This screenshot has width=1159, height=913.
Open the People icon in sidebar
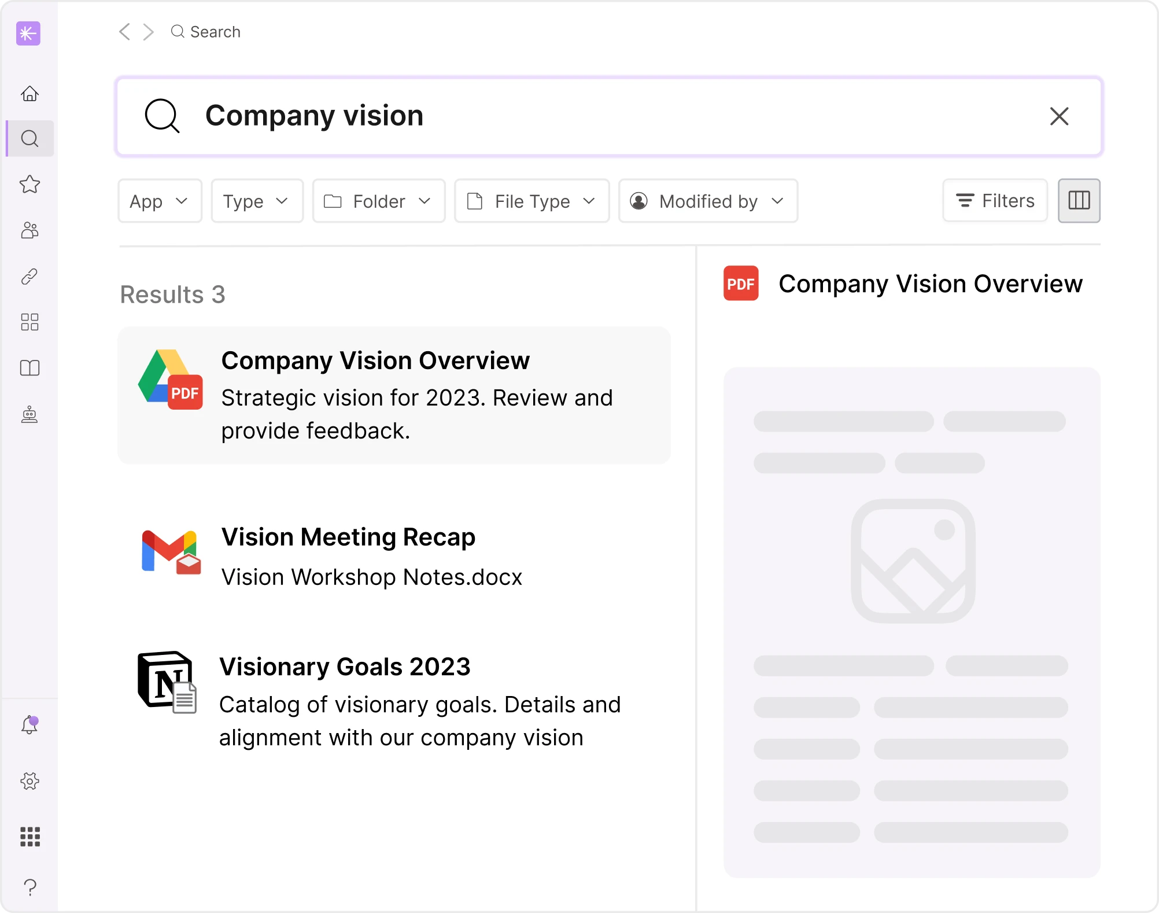[x=29, y=230]
